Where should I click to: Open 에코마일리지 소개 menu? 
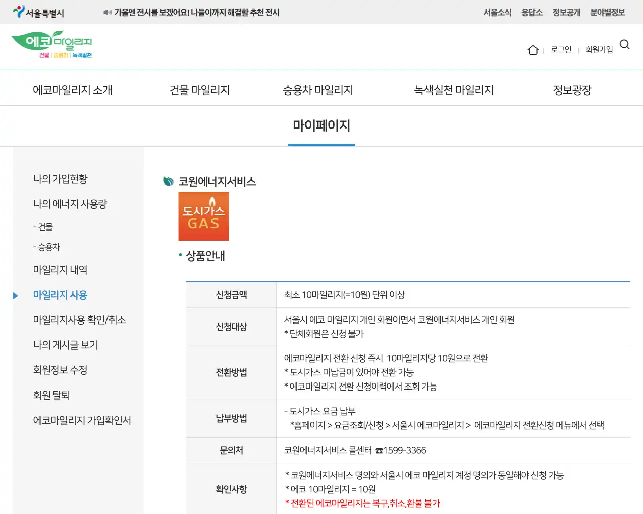[72, 90]
